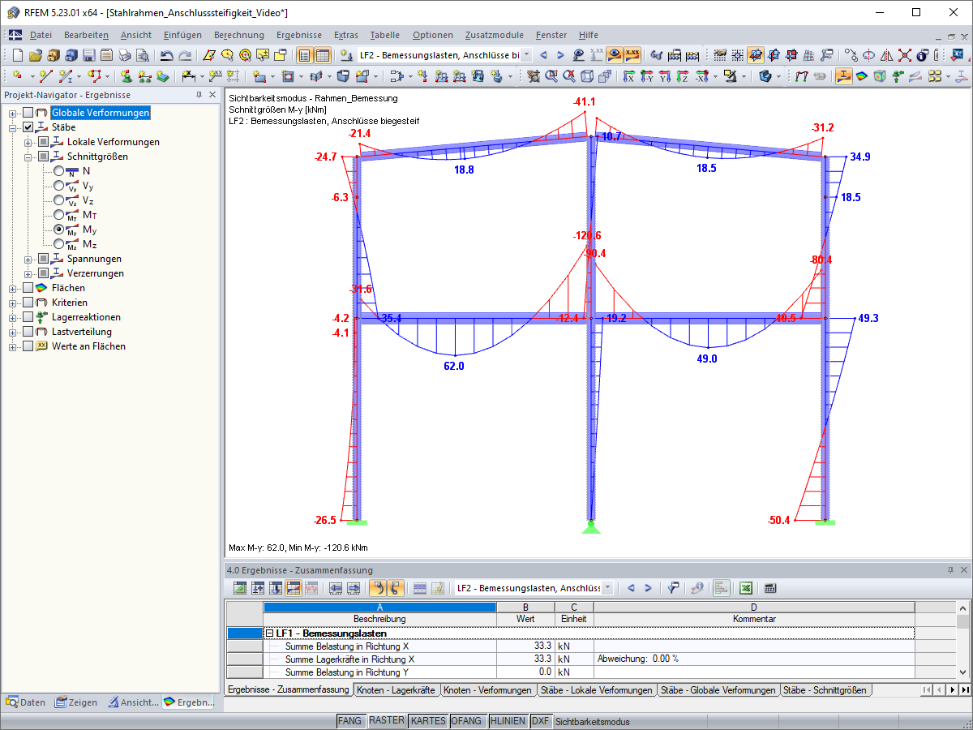This screenshot has height=730, width=973.
Task: Open the Zusatzmodule menu
Action: [x=494, y=35]
